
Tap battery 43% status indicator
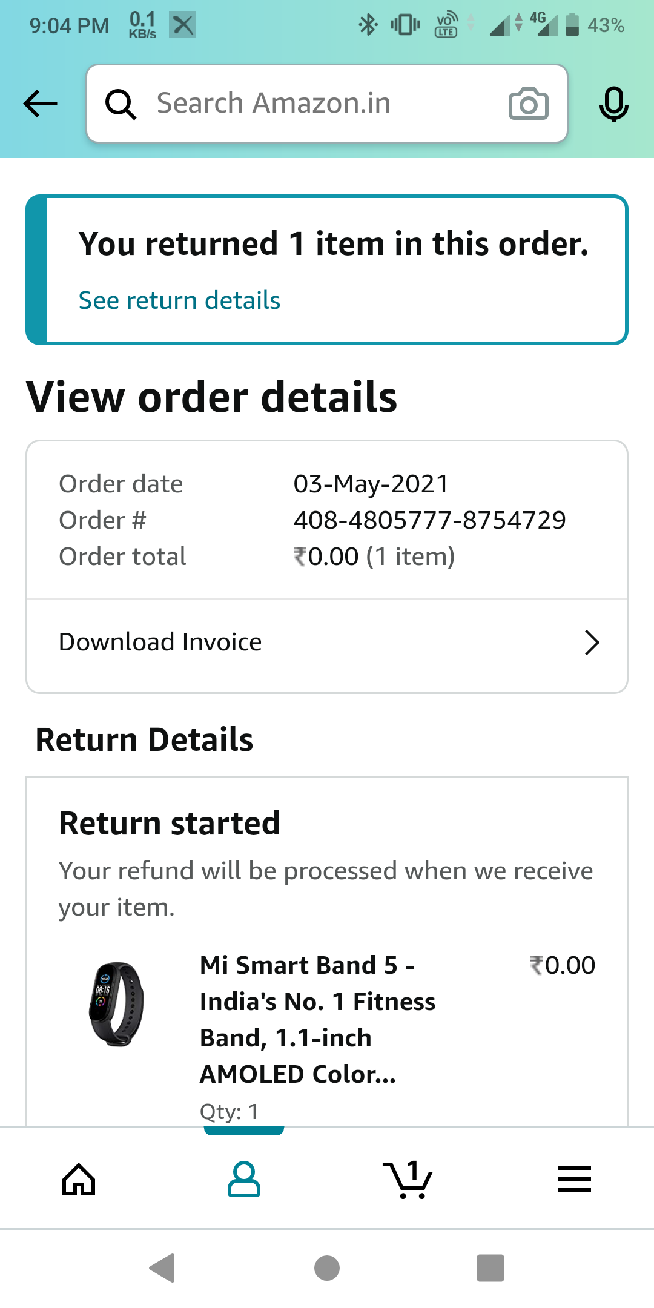click(595, 25)
